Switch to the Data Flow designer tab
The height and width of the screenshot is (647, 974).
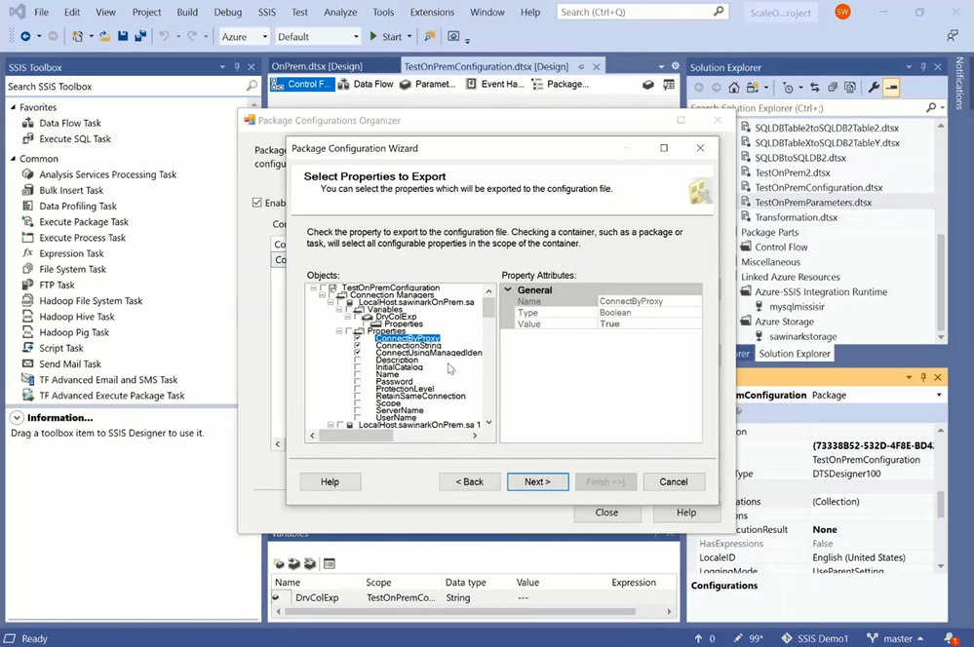click(x=367, y=84)
